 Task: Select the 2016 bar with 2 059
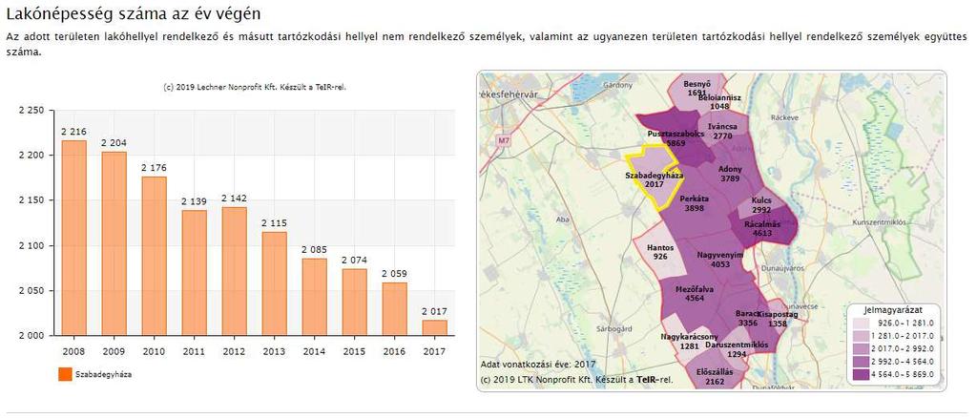tap(394, 309)
